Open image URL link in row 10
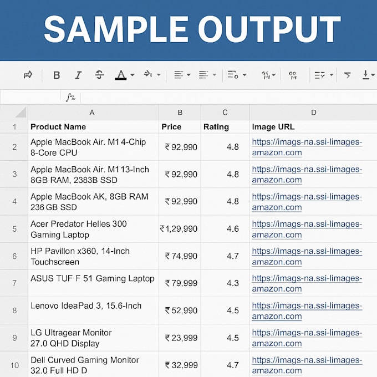 click(x=307, y=365)
